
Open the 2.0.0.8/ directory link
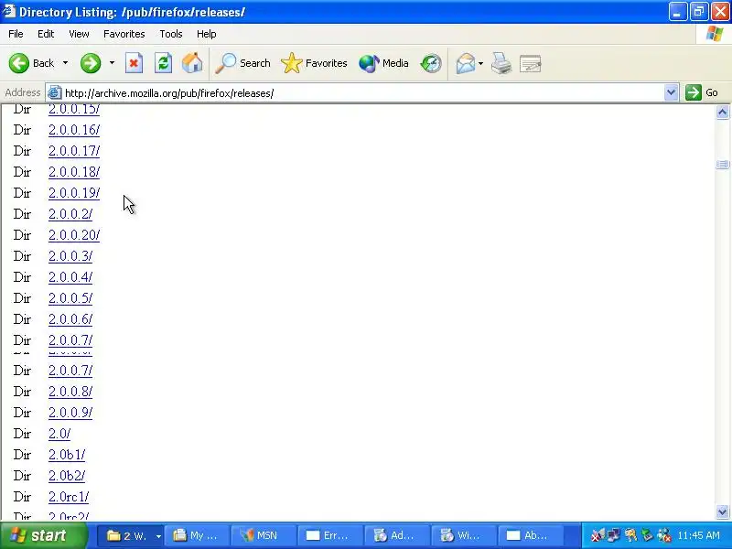(70, 392)
